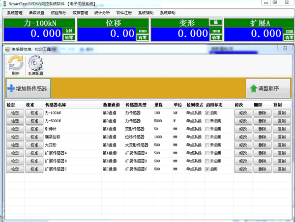295x222 pixels.
Task: Click 修改 for 大变形 row
Action: click(x=243, y=145)
